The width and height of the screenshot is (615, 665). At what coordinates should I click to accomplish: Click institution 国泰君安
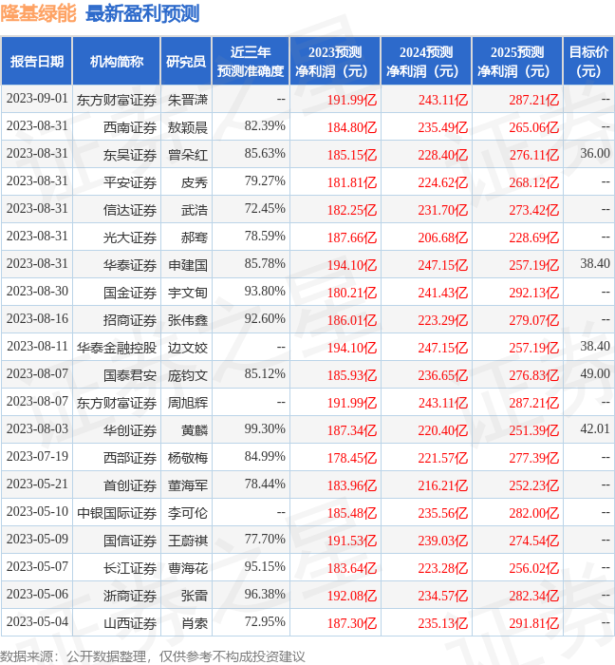click(130, 375)
